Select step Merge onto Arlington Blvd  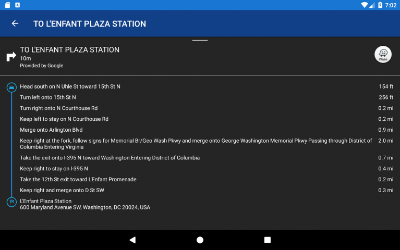click(x=51, y=130)
